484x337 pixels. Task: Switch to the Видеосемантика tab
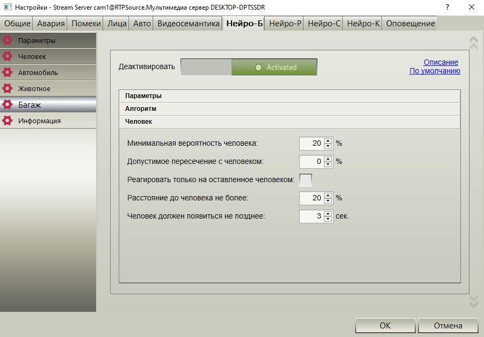[189, 24]
